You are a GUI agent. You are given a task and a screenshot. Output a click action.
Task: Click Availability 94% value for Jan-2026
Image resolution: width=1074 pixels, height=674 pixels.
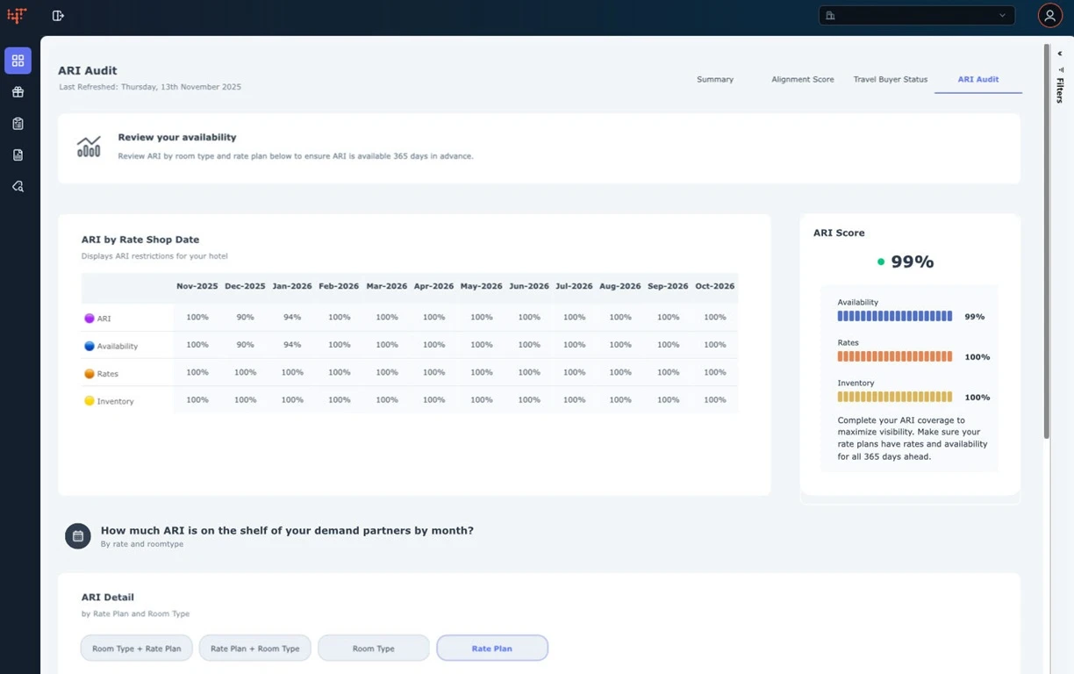pyautogui.click(x=292, y=345)
